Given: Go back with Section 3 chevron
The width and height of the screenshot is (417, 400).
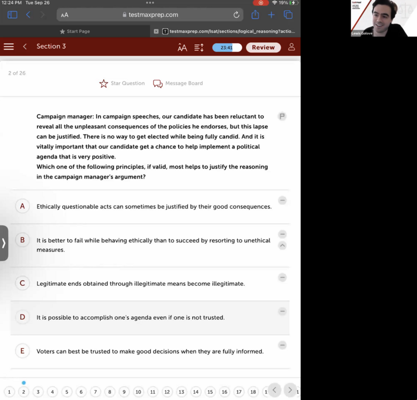Looking at the screenshot, I should (x=24, y=47).
